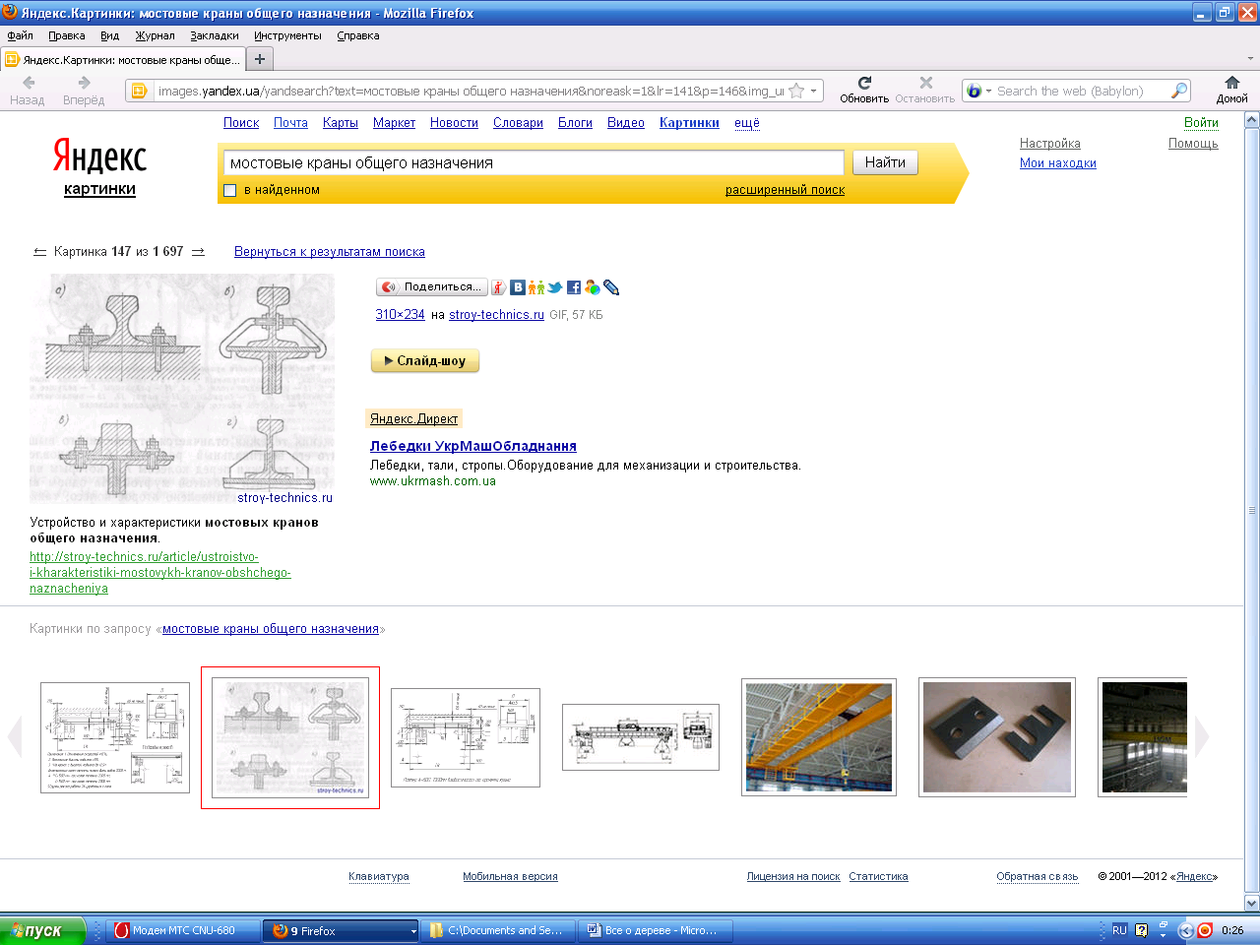Open the Справка menu
Viewport: 1260px width, 945px height.
click(x=358, y=35)
